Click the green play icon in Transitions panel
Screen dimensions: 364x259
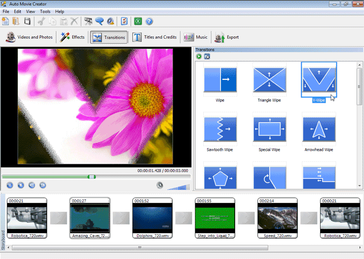point(199,56)
